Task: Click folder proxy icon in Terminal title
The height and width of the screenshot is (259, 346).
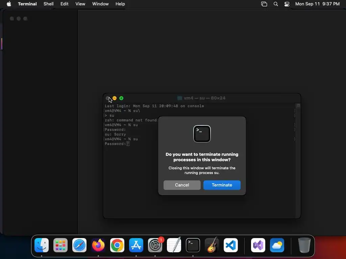Action: point(180,98)
